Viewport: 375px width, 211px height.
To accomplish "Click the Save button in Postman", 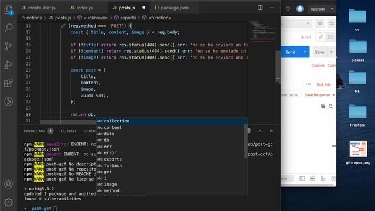I will pos(319,52).
